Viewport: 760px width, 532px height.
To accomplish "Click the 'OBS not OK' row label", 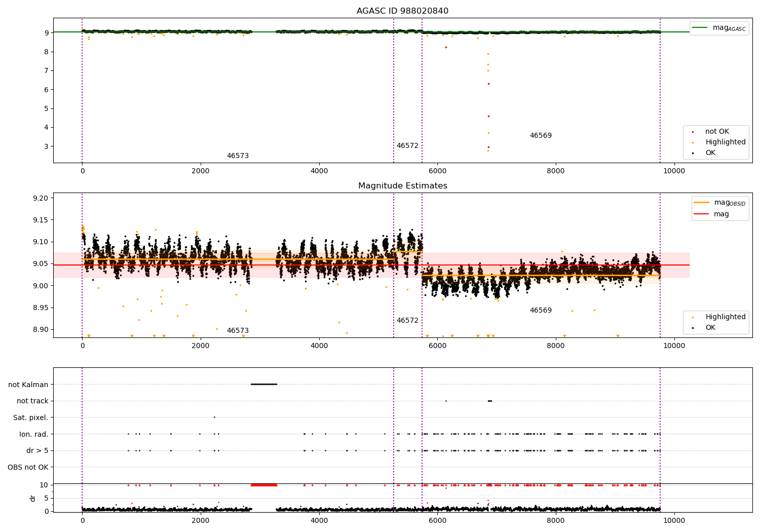I will [x=28, y=467].
